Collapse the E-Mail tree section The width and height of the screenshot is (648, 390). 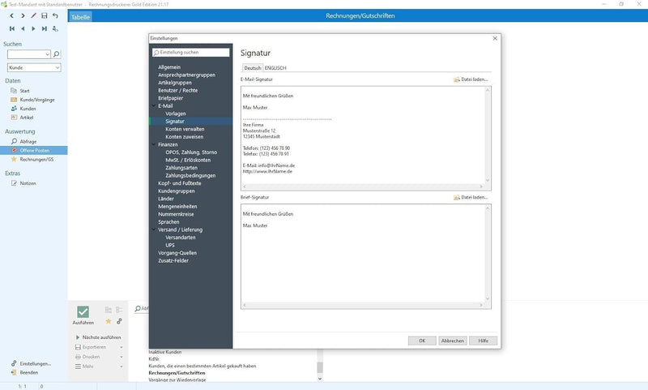(x=152, y=105)
